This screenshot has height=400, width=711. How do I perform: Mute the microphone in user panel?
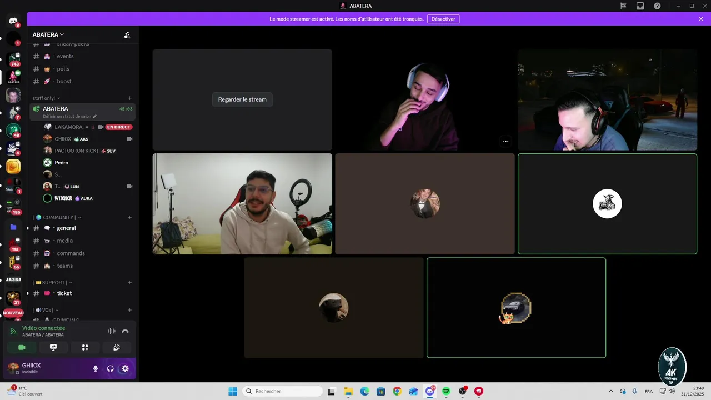pyautogui.click(x=96, y=368)
